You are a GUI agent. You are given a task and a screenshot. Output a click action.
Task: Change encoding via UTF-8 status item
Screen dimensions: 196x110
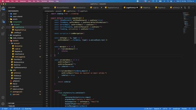click(x=165, y=109)
